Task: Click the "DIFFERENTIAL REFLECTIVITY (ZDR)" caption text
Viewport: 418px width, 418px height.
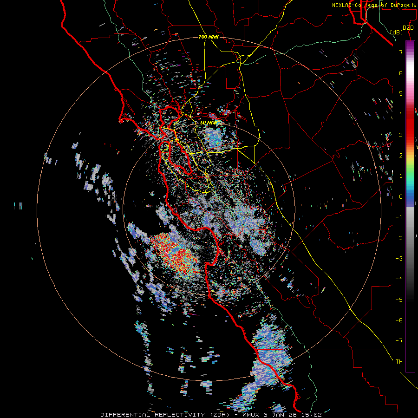Action: [x=165, y=415]
